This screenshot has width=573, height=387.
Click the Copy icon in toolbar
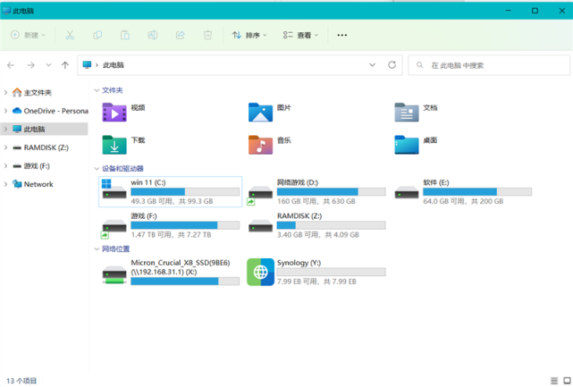click(x=97, y=35)
